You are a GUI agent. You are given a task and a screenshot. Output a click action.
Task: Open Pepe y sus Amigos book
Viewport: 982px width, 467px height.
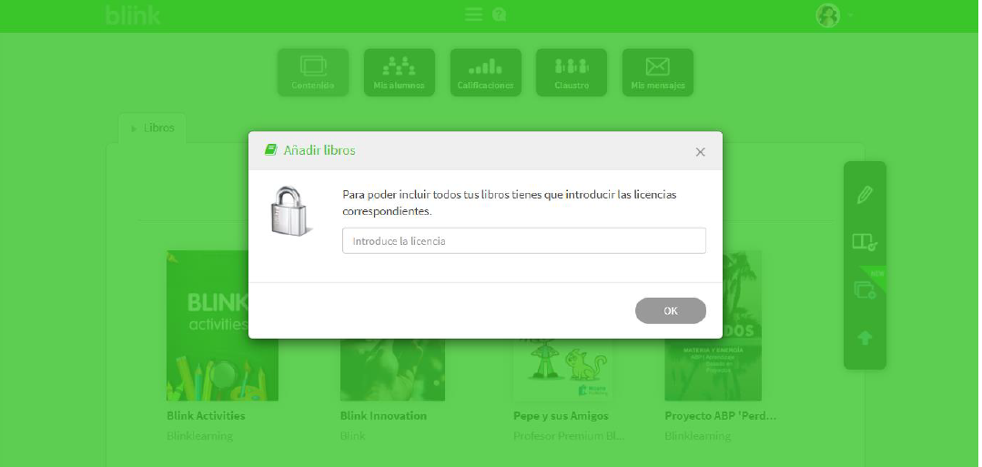tap(561, 416)
